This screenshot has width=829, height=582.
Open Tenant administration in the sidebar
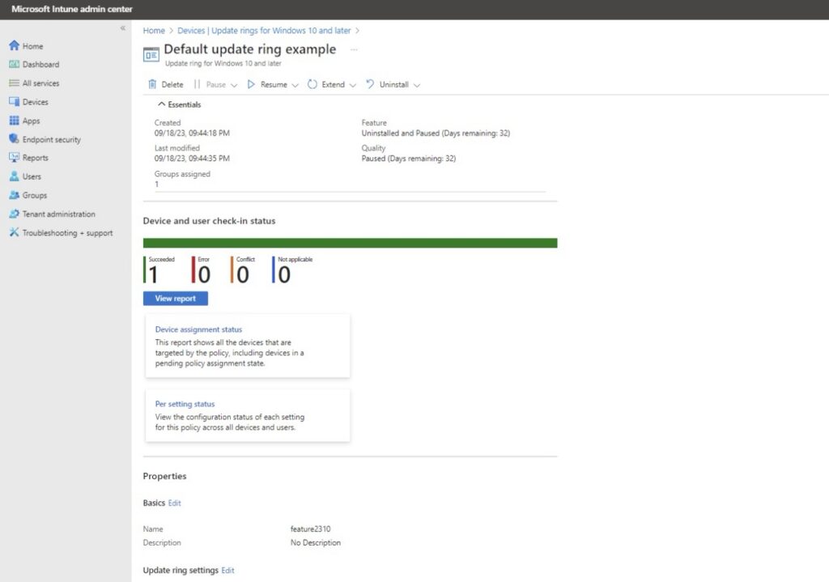(58, 214)
